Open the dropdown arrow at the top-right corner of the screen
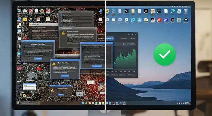 pos(189,7)
